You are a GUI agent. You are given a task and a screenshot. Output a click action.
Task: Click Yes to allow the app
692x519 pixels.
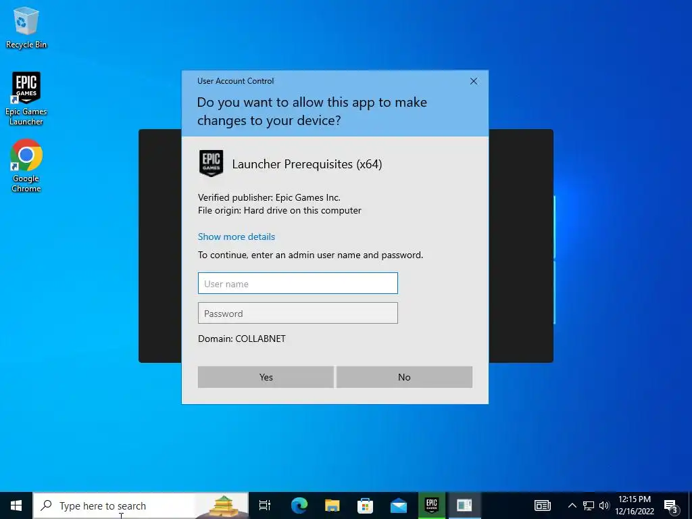[266, 377]
